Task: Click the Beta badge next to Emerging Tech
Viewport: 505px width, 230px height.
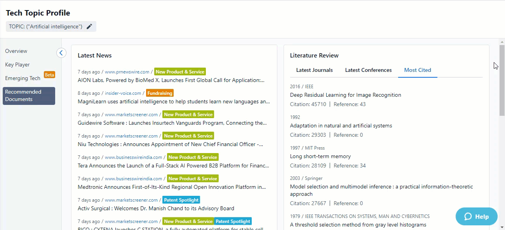Action: (49, 75)
